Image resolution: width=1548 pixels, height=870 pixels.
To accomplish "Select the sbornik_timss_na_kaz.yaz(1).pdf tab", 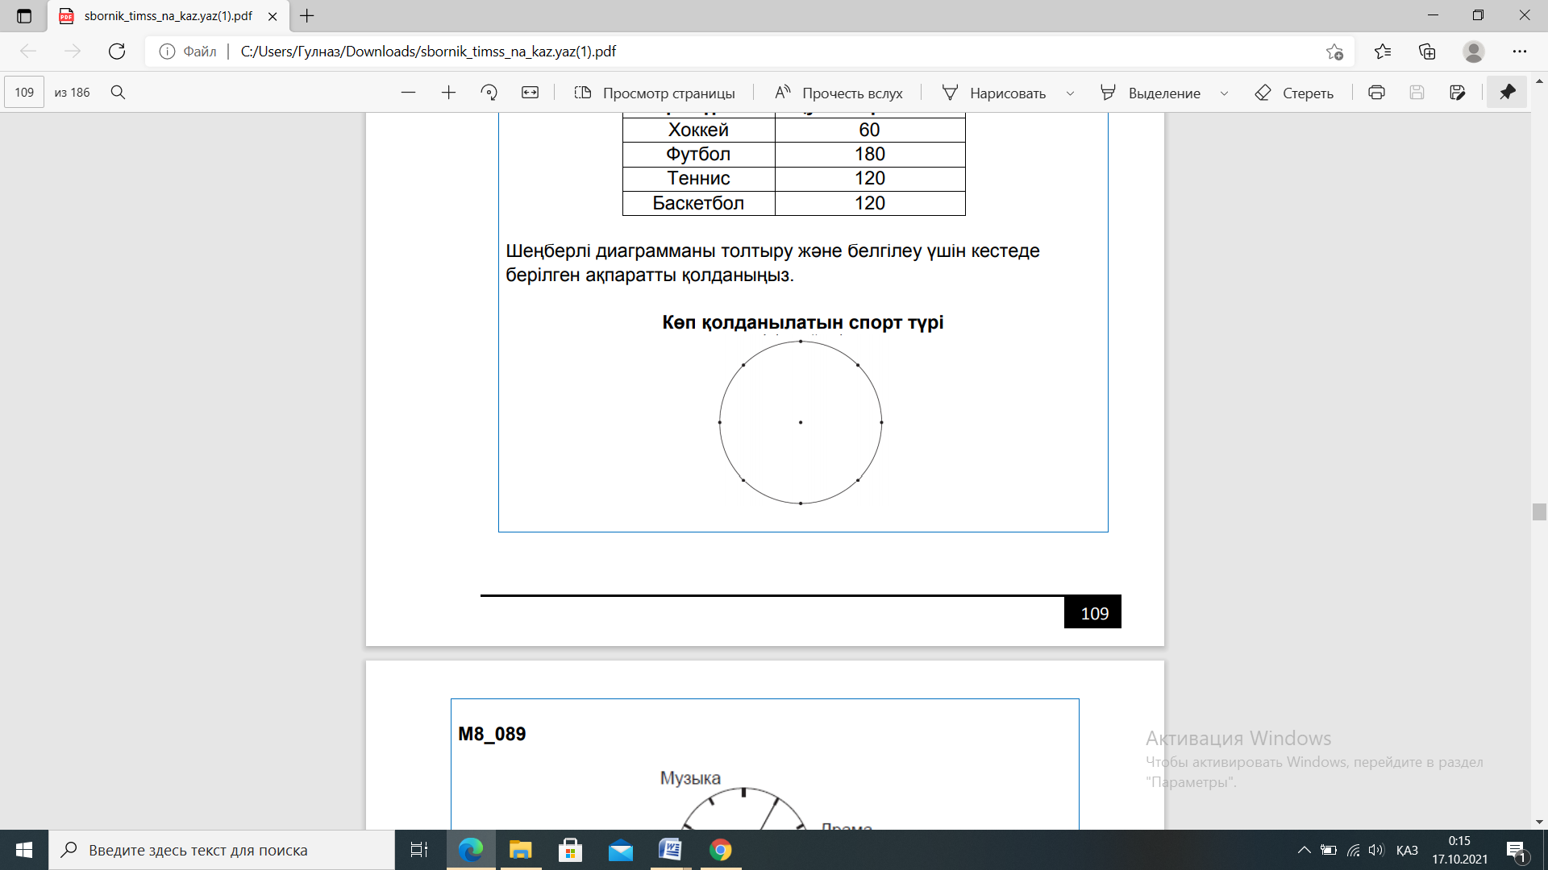I will point(168,16).
